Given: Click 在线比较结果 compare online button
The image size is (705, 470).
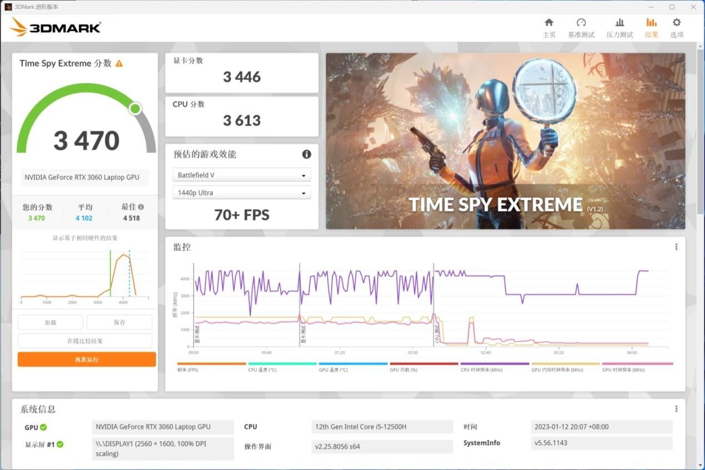Looking at the screenshot, I should click(x=85, y=341).
